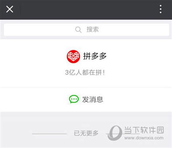Viewport: 172px width, 148px height.
Task: Tap the green chat bubble icon
Action: [74, 99]
